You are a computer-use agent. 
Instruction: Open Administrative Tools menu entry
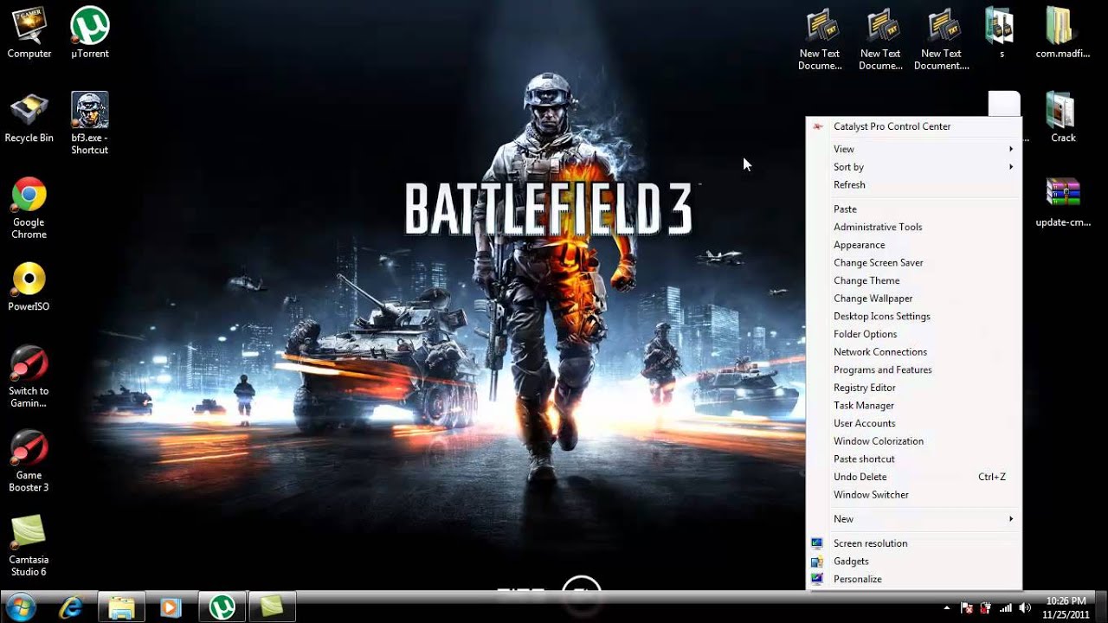point(913,227)
